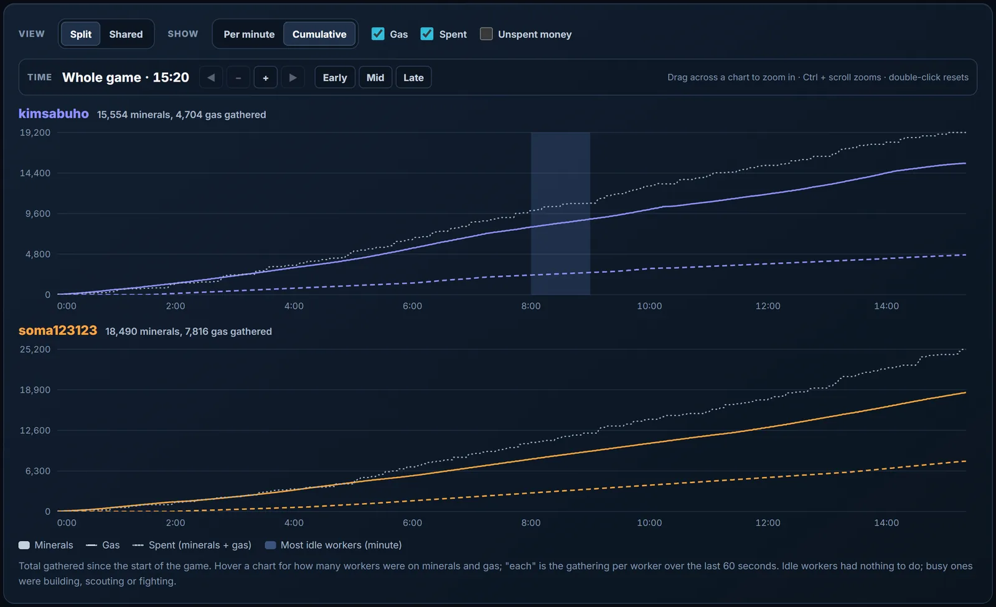The width and height of the screenshot is (996, 607).
Task: Click the 25,200 y-axis label
Action: pos(35,349)
